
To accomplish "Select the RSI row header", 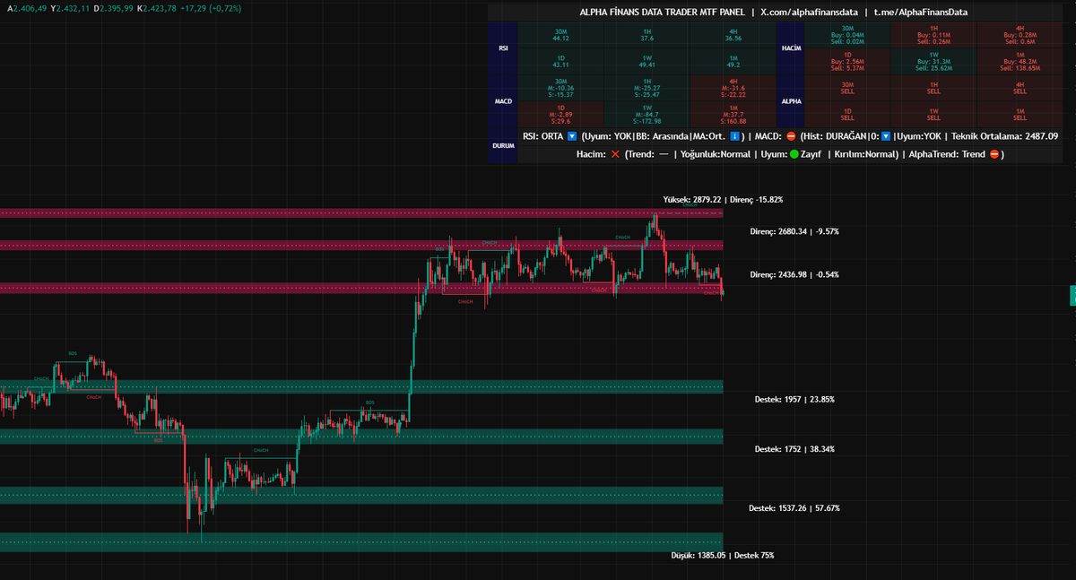I will (x=503, y=48).
